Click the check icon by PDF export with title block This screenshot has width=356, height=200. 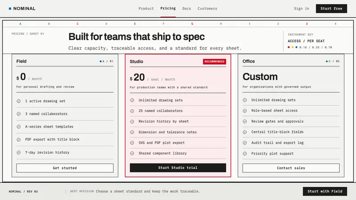pyautogui.click(x=19, y=140)
